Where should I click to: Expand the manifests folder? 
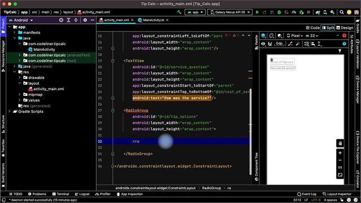[15, 33]
